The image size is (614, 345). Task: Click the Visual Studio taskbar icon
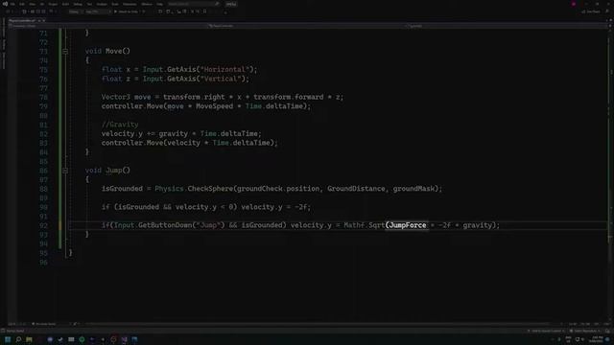pos(124,339)
